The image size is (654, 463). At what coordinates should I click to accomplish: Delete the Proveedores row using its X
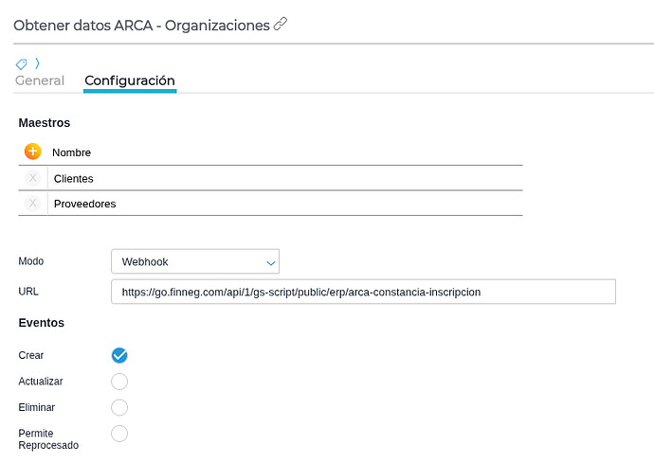click(x=33, y=204)
